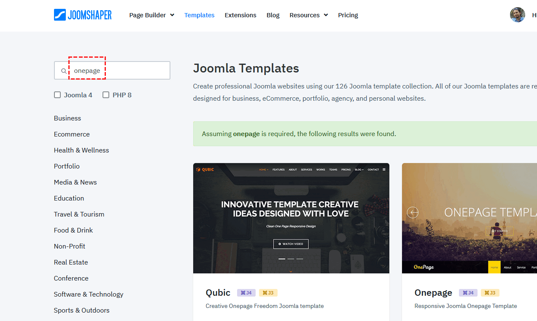Click the J3 badge beside Qubic
Viewport: 537px width, 321px height.
(268, 293)
